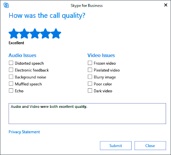Select the Pixelated video checkbox
The width and height of the screenshot is (171, 155).
[90, 70]
